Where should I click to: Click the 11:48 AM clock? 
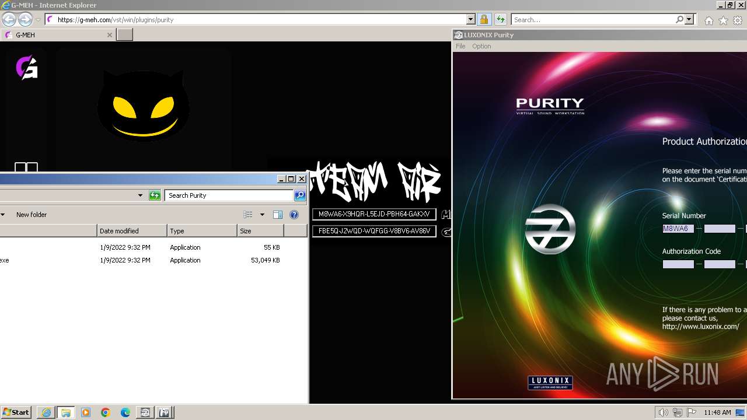point(717,412)
